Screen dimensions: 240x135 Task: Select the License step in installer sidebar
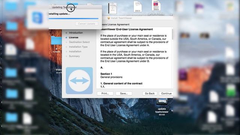73,37
